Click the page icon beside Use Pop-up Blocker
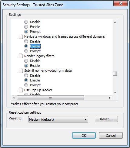 tap(21, 90)
